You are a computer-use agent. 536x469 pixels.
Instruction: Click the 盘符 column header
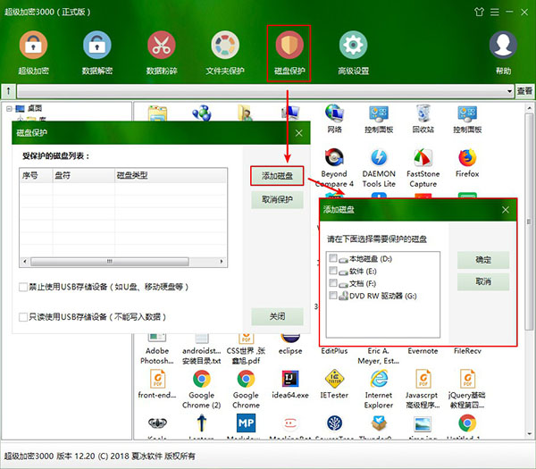(x=84, y=176)
